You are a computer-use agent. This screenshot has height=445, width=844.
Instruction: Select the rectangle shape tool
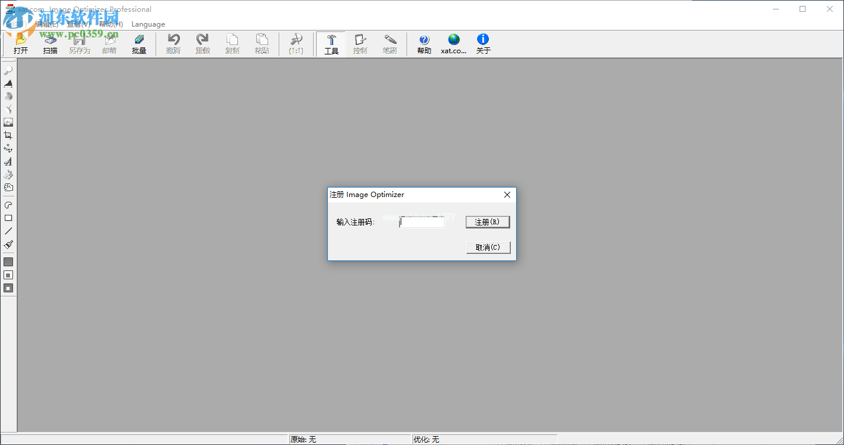[x=8, y=218]
